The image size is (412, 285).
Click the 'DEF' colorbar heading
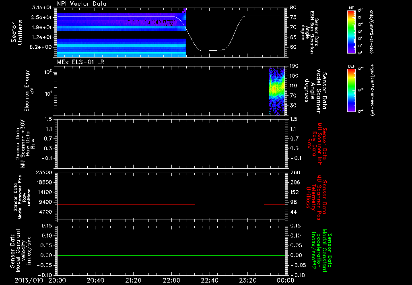tap(351, 66)
